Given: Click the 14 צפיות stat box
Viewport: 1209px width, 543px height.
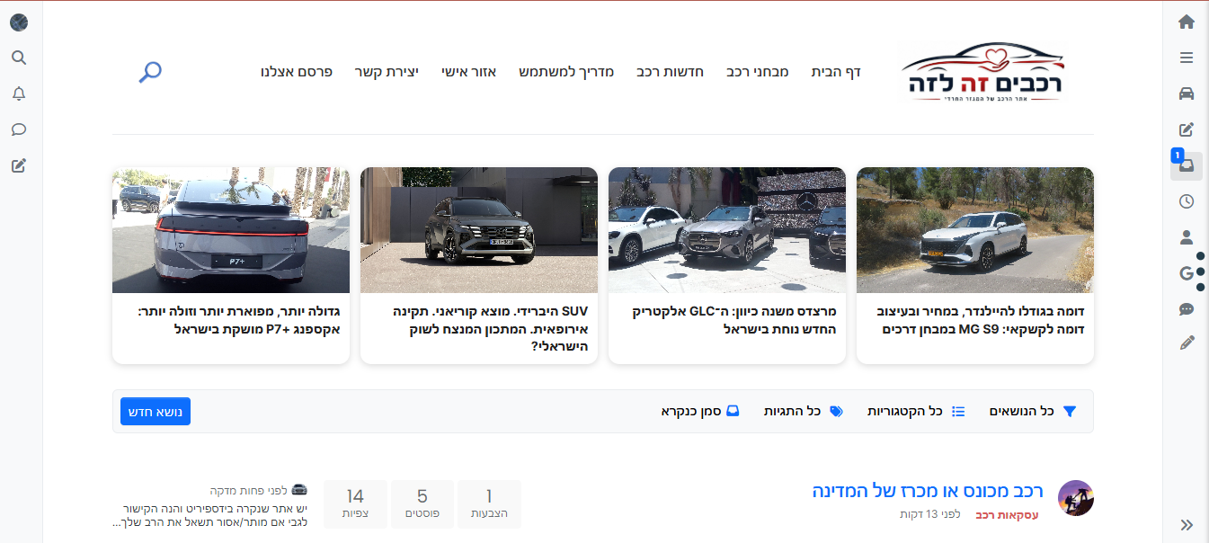Looking at the screenshot, I should [x=355, y=504].
